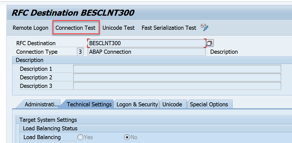This screenshot has width=292, height=143.
Task: Click the Description 3 text field
Action: click(177, 86)
